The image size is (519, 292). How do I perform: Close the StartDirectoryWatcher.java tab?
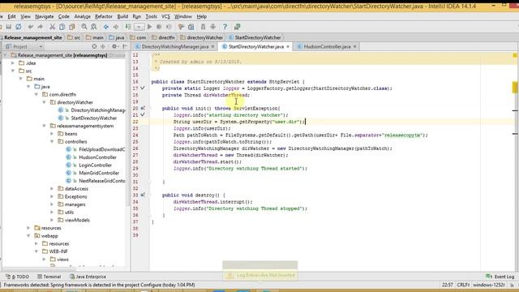(x=288, y=47)
